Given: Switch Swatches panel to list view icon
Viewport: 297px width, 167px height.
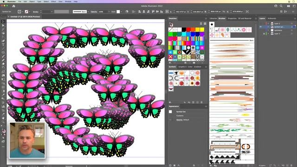Looking at the screenshot, I should (201, 24).
